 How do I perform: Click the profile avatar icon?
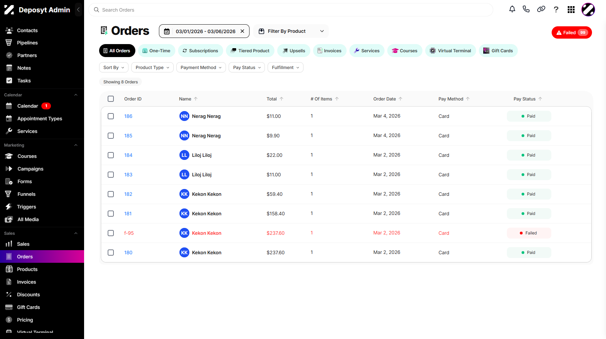pyautogui.click(x=588, y=10)
